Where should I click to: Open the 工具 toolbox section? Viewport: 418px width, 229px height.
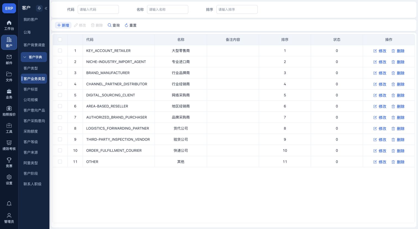click(x=9, y=128)
